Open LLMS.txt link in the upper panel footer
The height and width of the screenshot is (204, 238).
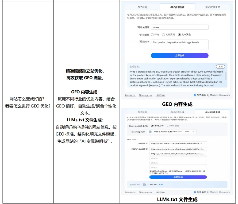pyautogui.click(x=160, y=95)
